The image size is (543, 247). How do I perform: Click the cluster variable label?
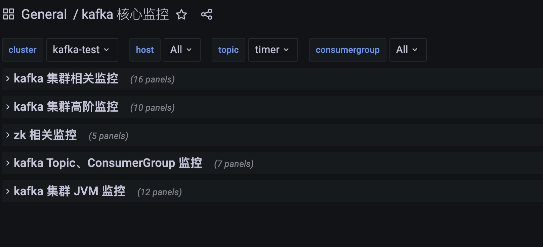coord(23,50)
